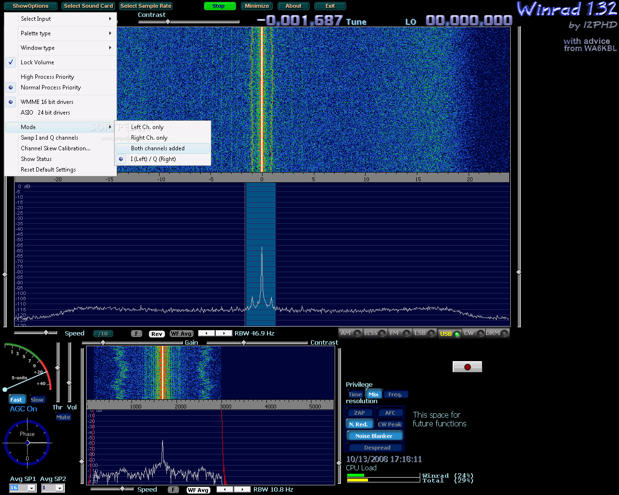Adjust the top Contrast slider

(168, 22)
